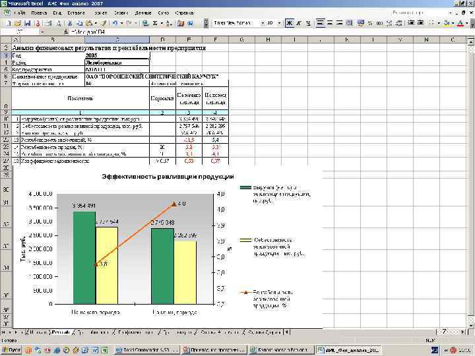Viewport: 475px width, 356px height.
Task: Toggle Underline formatting (Ч)
Action: 308,23
